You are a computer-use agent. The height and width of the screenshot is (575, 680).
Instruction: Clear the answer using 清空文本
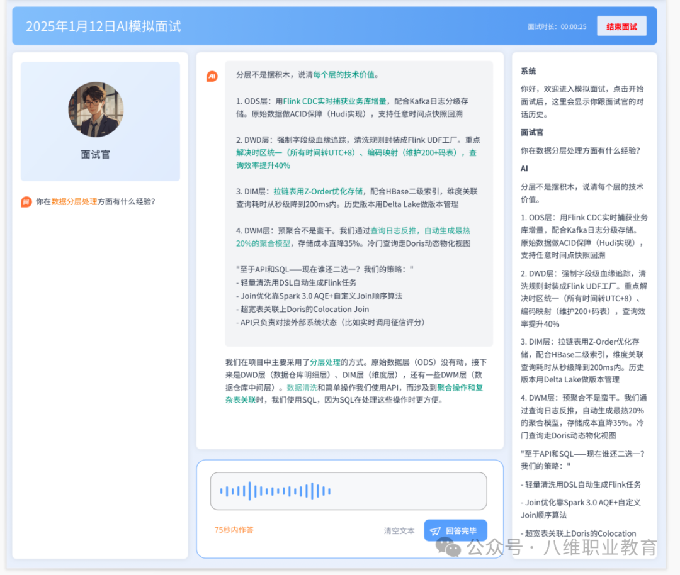tap(399, 531)
